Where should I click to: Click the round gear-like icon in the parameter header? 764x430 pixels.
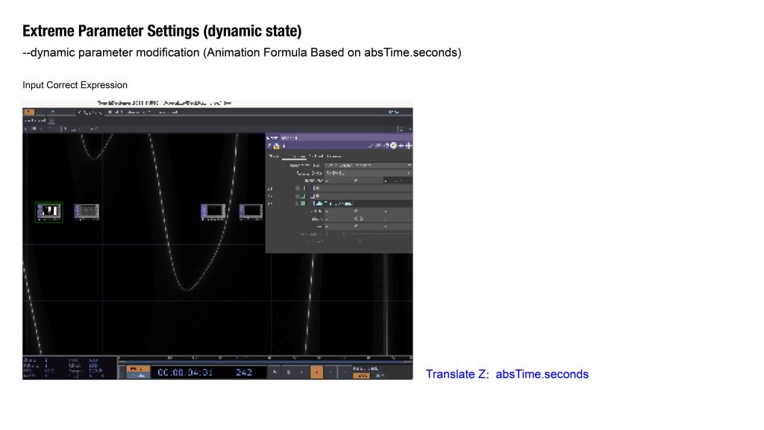[394, 146]
